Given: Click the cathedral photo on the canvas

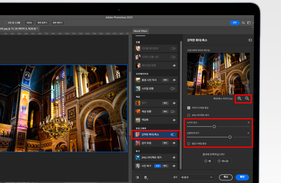Looking at the screenshot, I should click(x=64, y=108).
